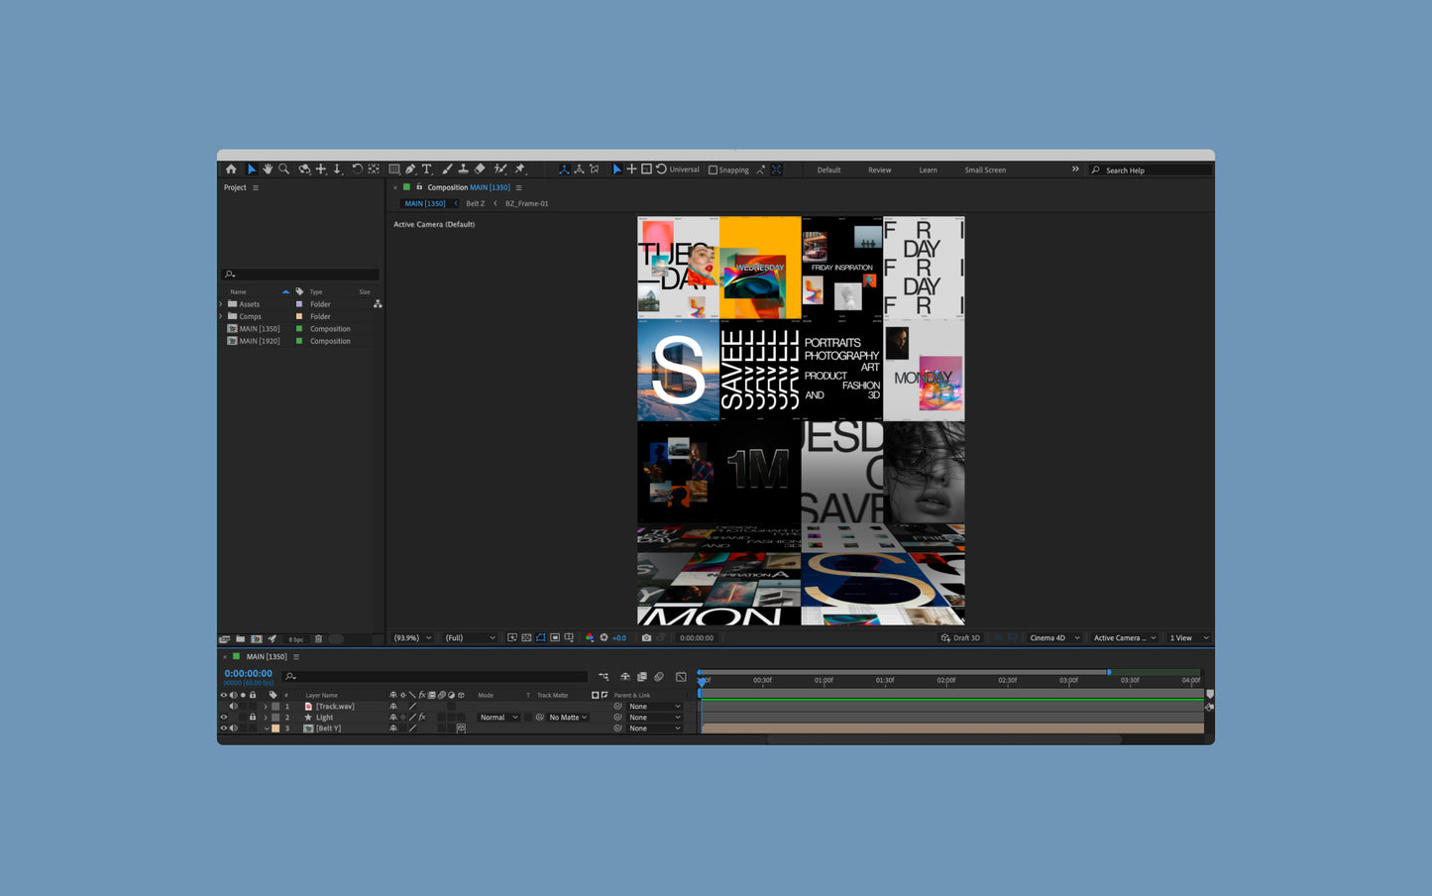
Task: Open the Belt Z composition breadcrumb tab
Action: click(x=476, y=203)
